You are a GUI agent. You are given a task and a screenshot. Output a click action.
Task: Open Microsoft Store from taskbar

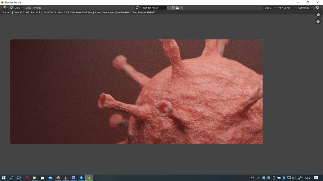[x=43, y=178]
